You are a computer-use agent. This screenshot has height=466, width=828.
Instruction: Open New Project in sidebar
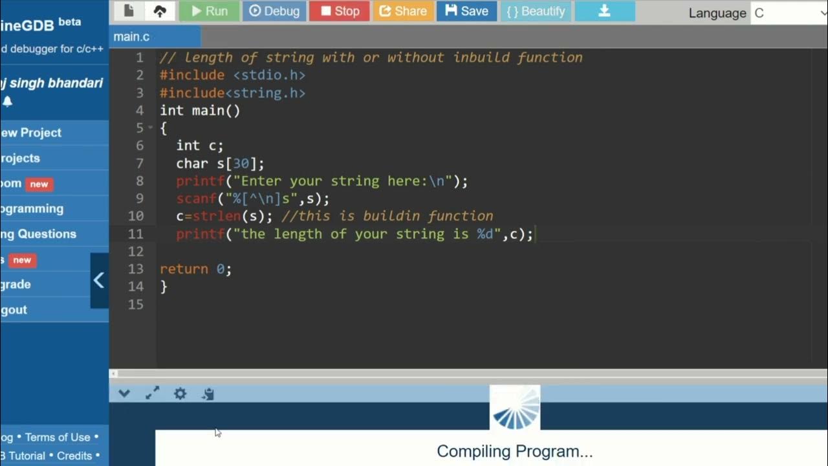click(54, 133)
